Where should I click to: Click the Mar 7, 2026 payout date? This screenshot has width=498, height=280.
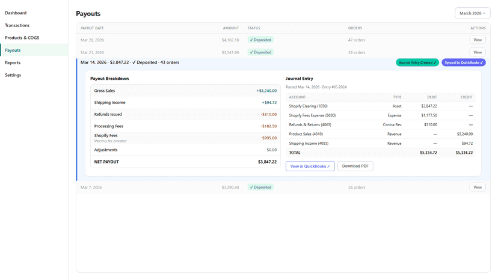[x=91, y=187]
